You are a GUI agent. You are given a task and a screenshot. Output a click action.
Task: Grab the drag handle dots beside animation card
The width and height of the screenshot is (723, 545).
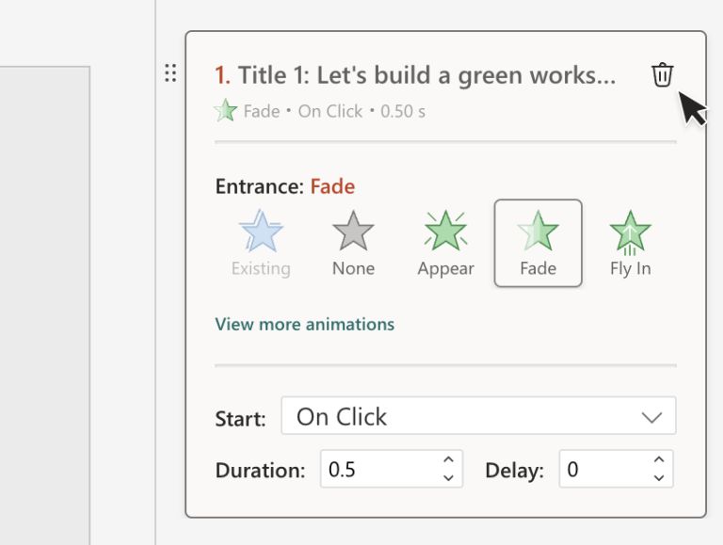pyautogui.click(x=170, y=73)
